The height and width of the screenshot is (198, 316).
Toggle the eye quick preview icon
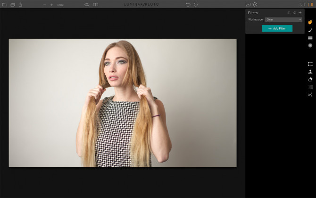[x=87, y=5]
